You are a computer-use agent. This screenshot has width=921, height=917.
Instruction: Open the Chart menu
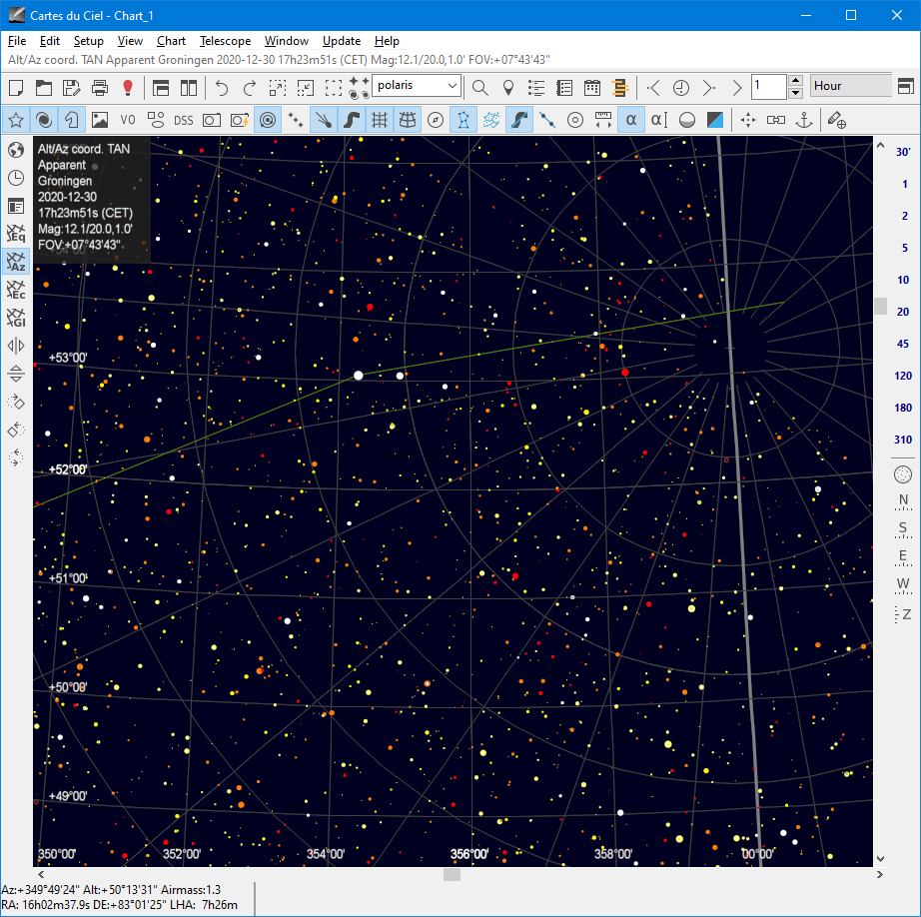point(171,41)
